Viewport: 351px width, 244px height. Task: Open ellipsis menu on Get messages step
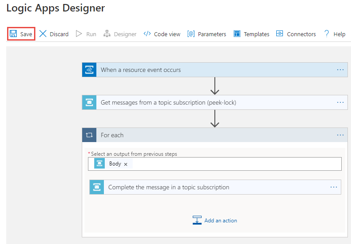click(x=340, y=102)
